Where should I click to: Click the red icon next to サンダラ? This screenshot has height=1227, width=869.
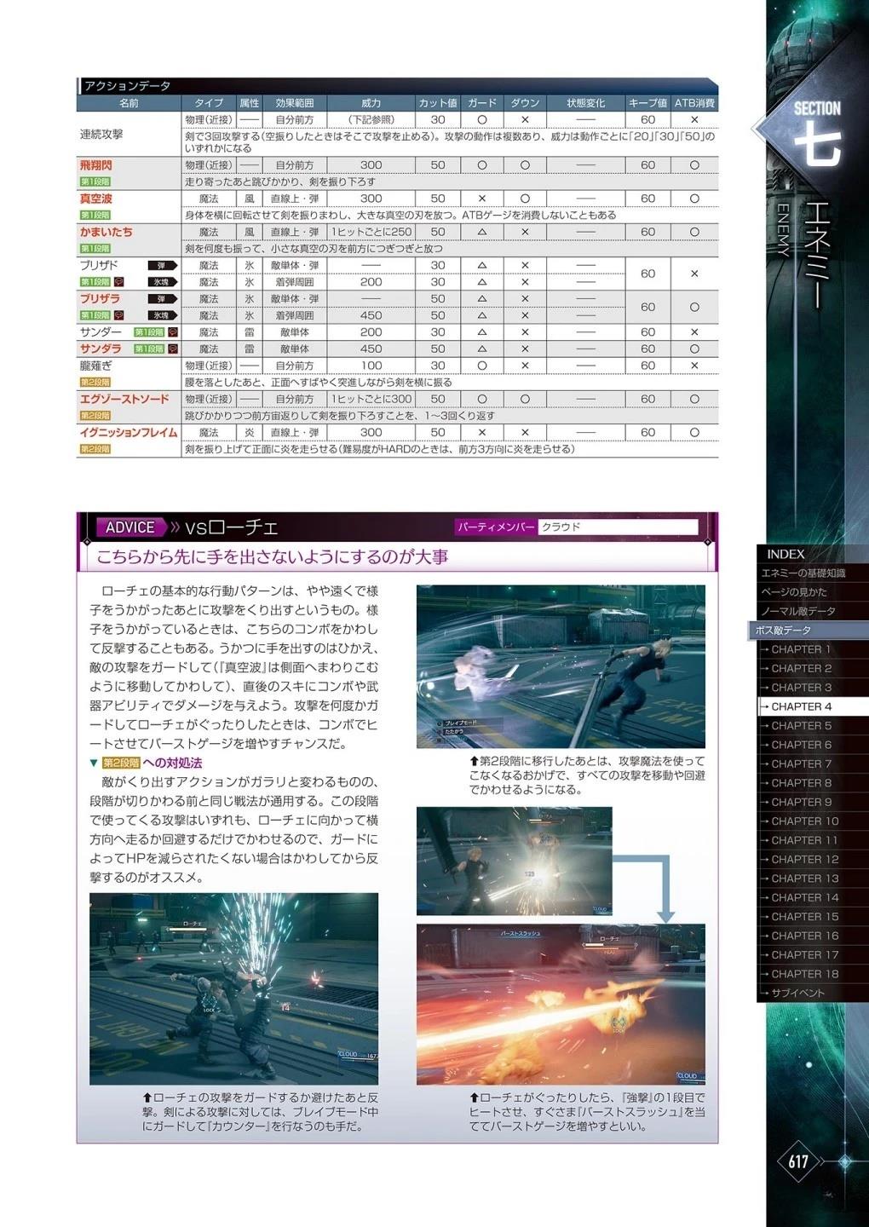[x=172, y=349]
